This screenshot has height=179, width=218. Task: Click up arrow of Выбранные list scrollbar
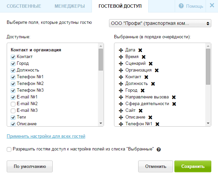click(x=208, y=46)
